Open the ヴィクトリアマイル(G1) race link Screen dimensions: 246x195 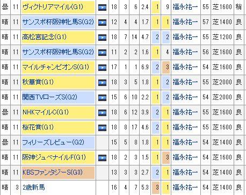[x=53, y=7]
